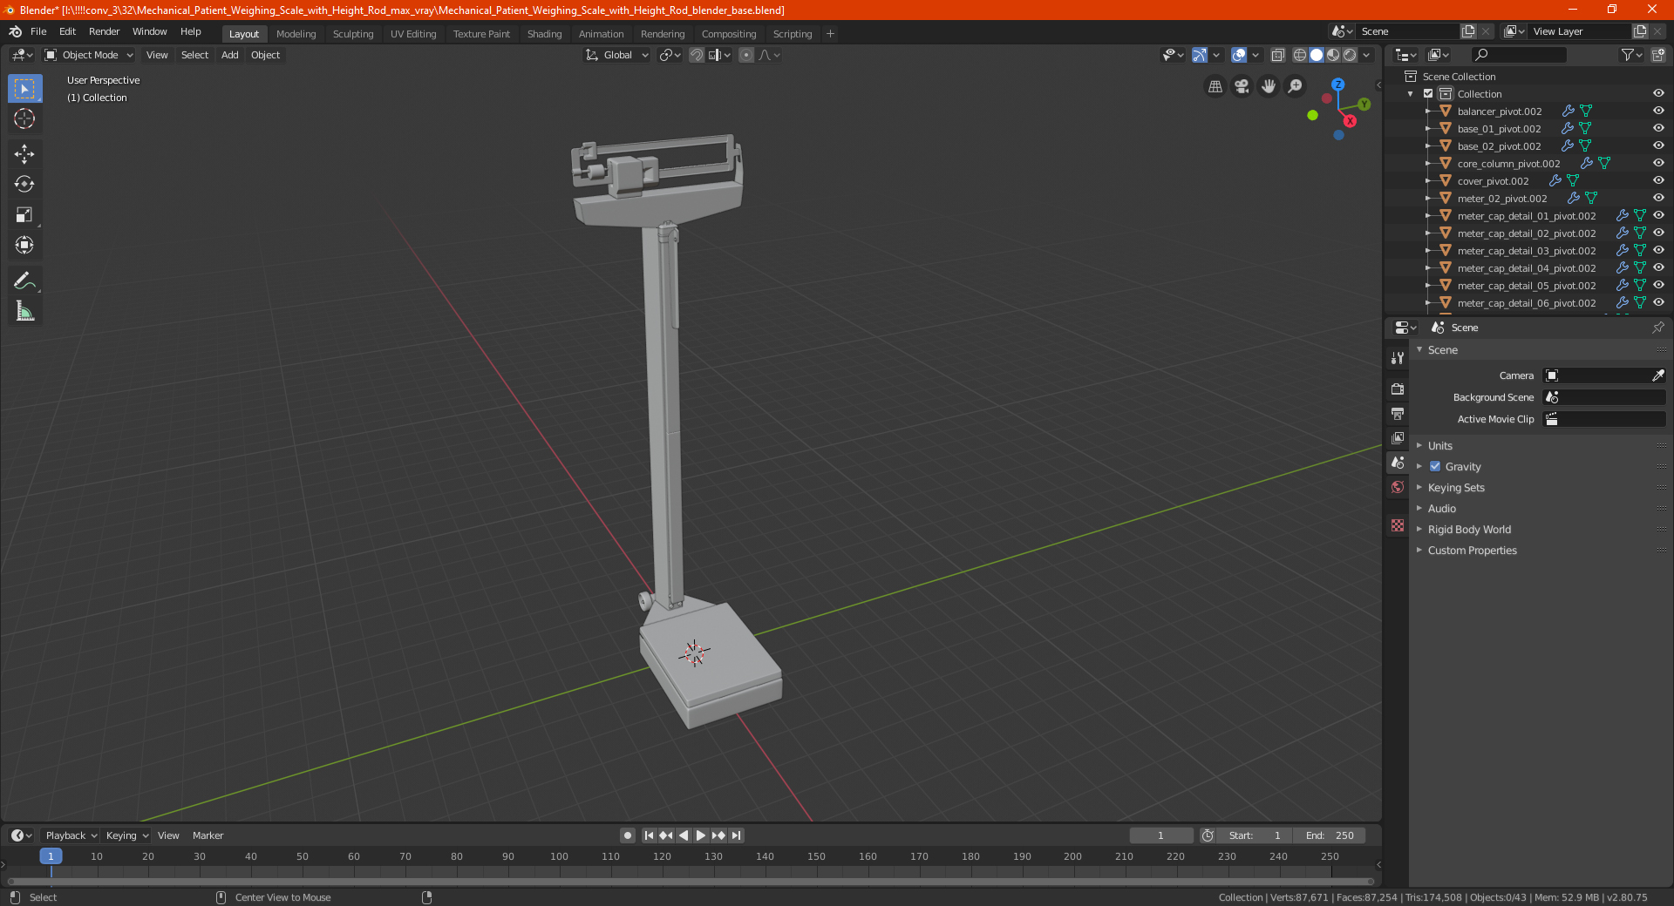Screen dimensions: 1674x906
Task: Switch to Modeling workspace tab
Action: tap(296, 34)
